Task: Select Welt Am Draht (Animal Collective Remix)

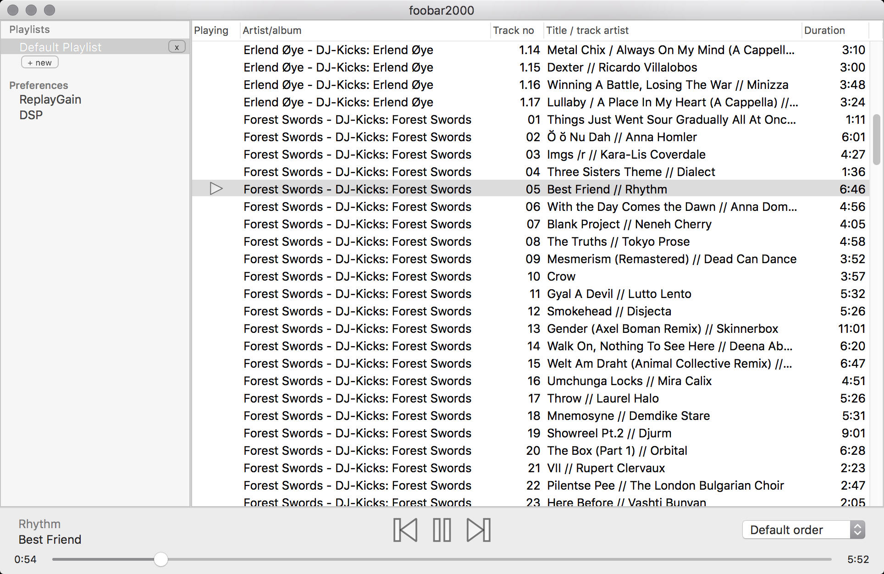Action: [x=530, y=363]
